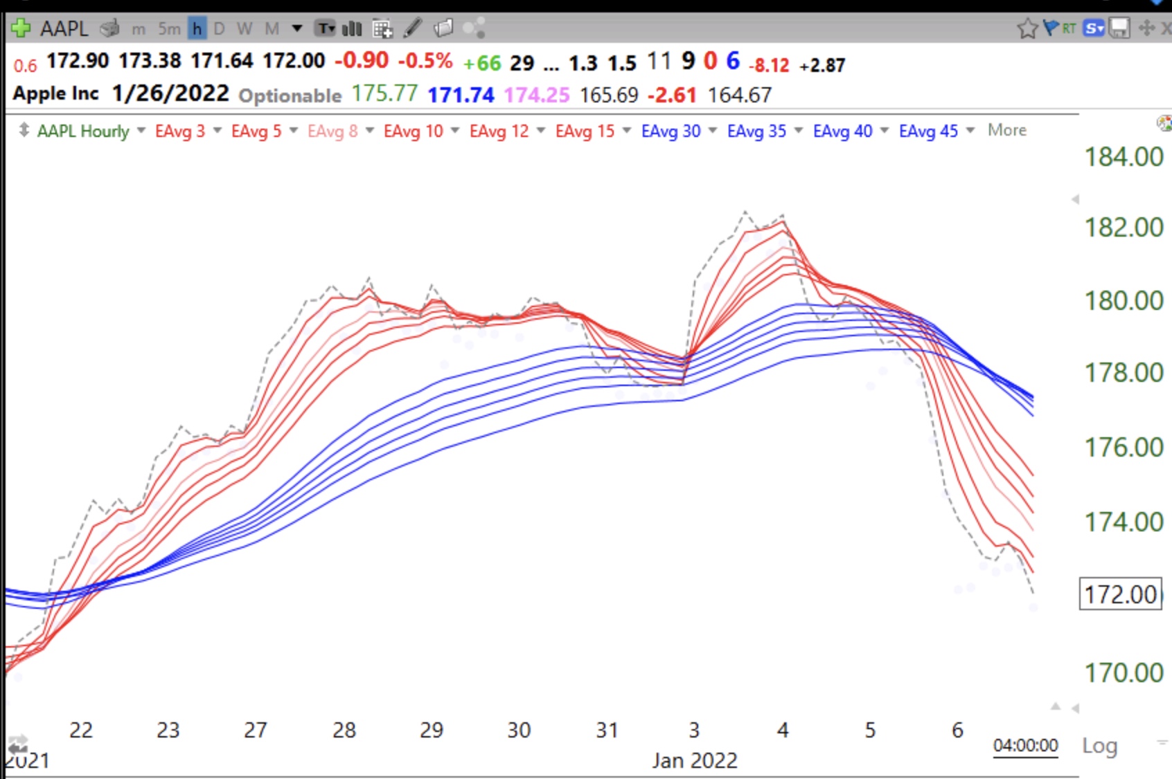
Task: Open the folder icon in chart toolbar
Action: 443,28
